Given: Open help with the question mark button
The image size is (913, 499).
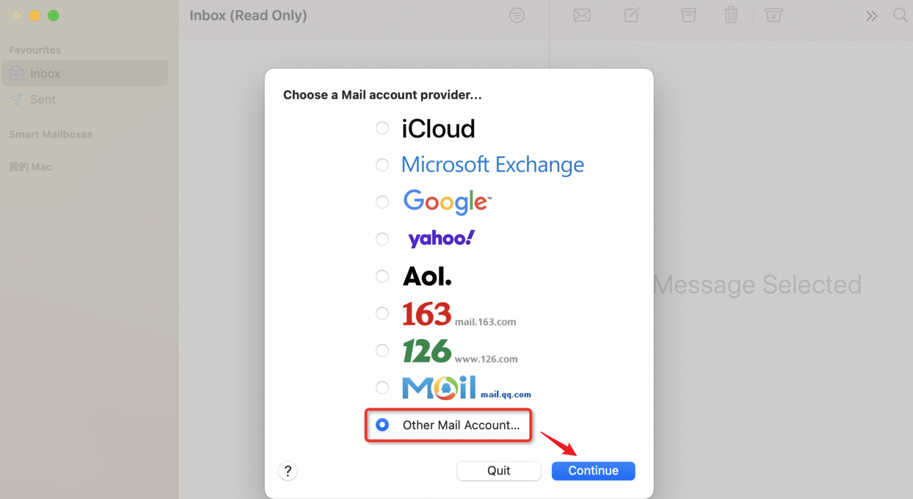Looking at the screenshot, I should (x=288, y=471).
